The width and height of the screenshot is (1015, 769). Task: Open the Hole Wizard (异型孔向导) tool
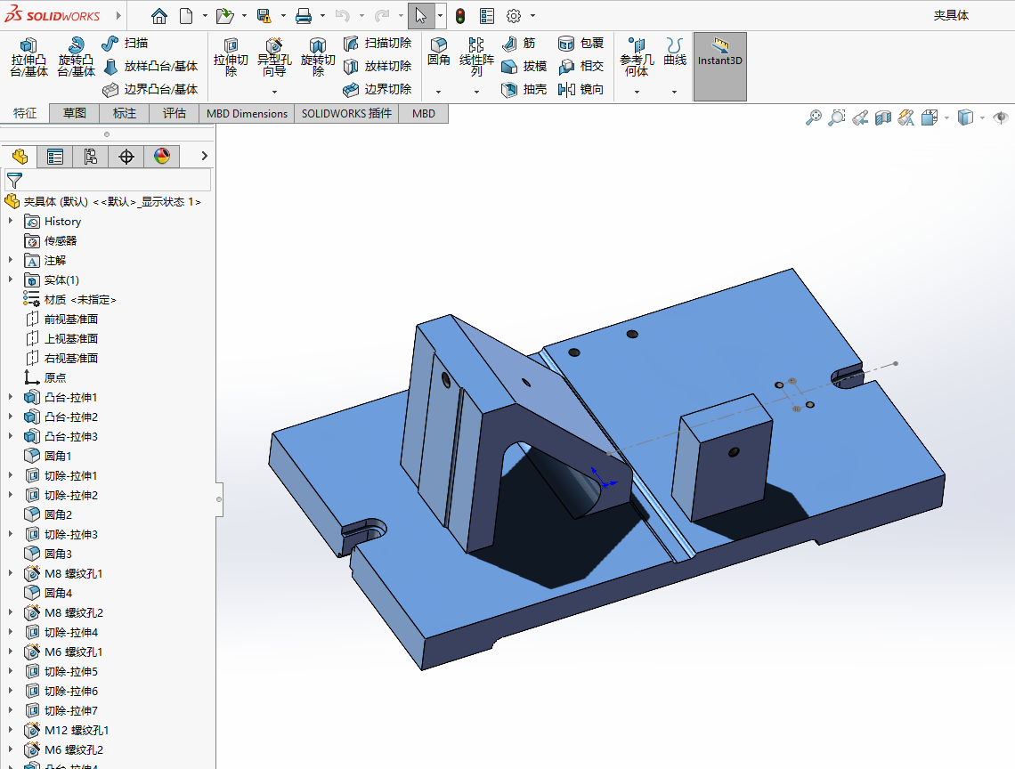pos(274,57)
